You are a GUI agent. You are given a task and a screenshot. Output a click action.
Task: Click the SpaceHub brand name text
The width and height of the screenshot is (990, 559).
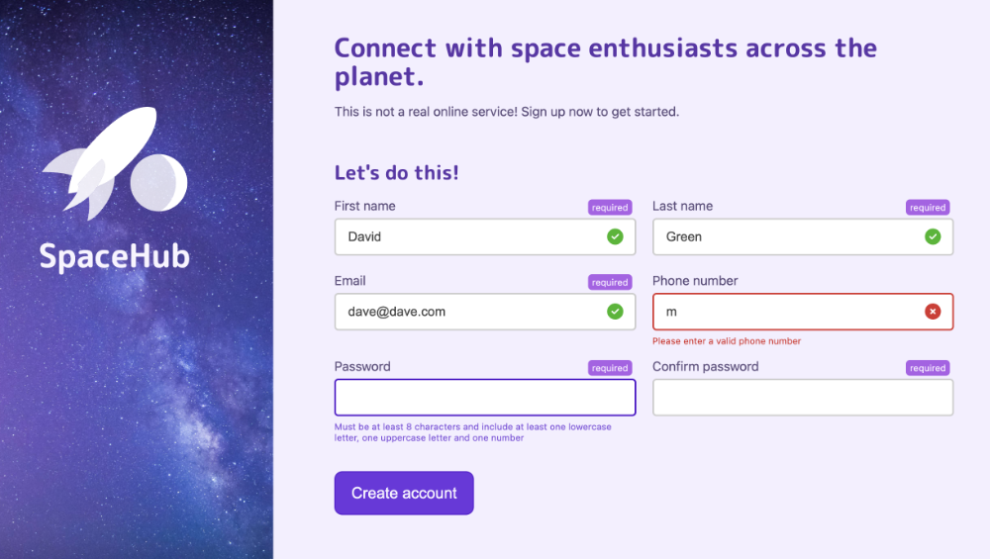tap(114, 256)
